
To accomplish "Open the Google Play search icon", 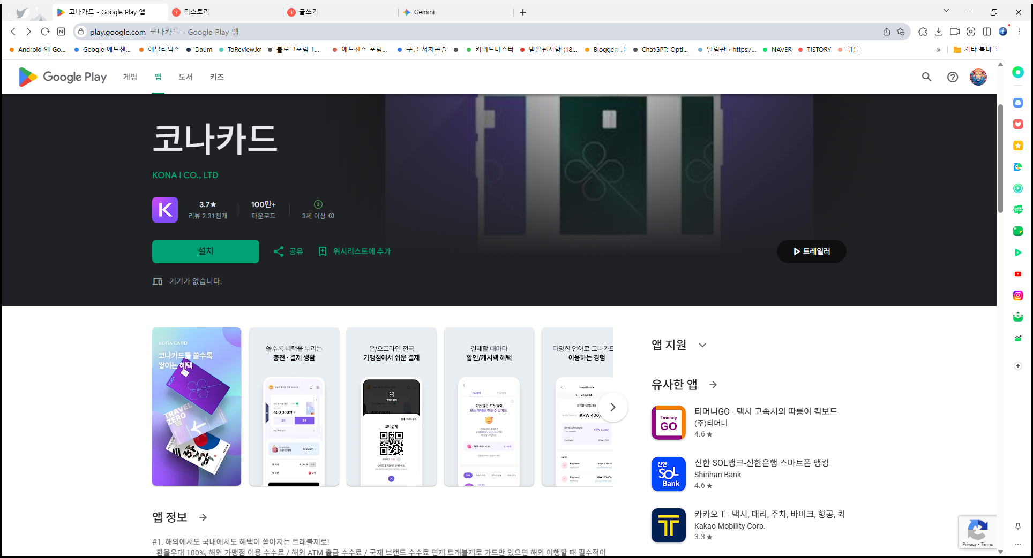I will pyautogui.click(x=926, y=77).
